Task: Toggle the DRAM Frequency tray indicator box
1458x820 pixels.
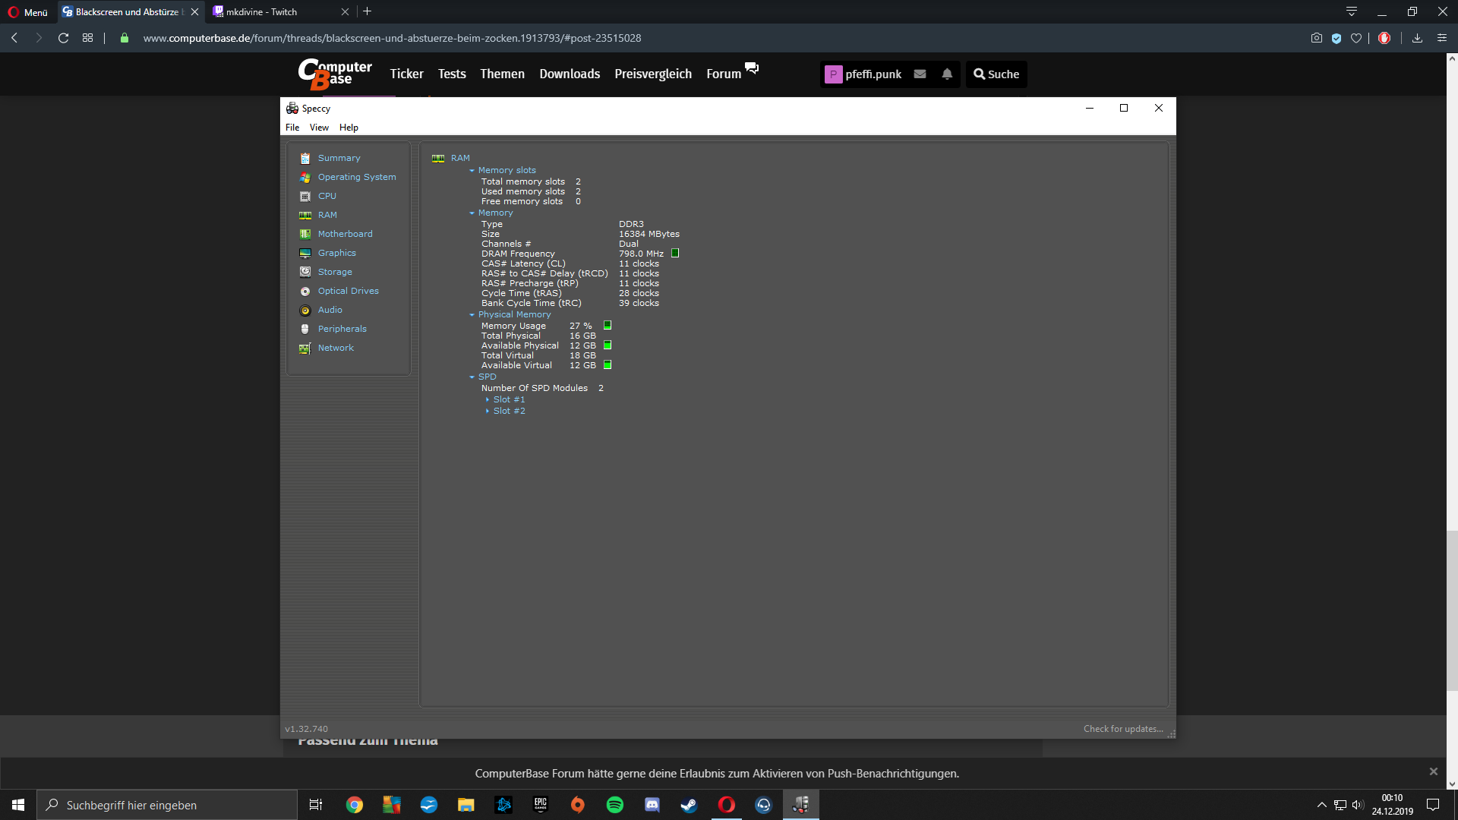Action: coord(675,254)
